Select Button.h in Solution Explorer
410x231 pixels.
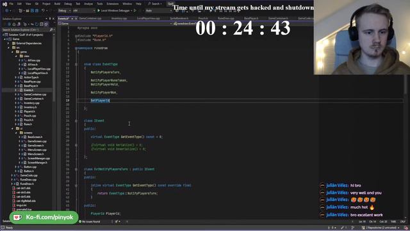[x=28, y=171]
